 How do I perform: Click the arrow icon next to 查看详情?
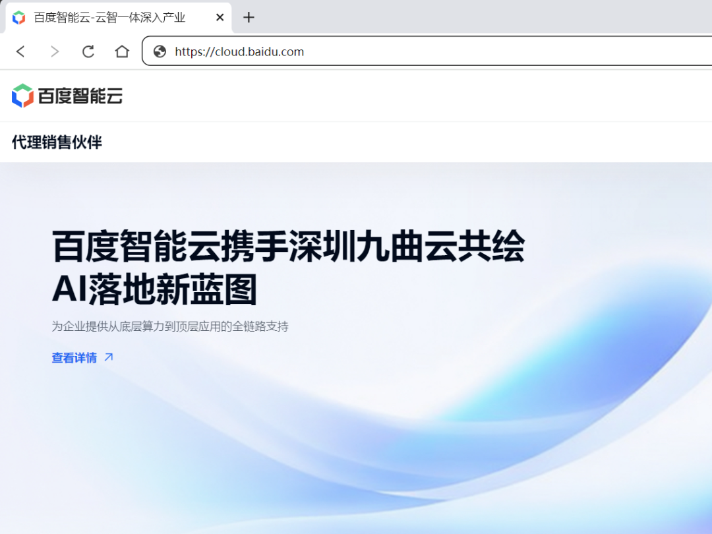(x=109, y=357)
